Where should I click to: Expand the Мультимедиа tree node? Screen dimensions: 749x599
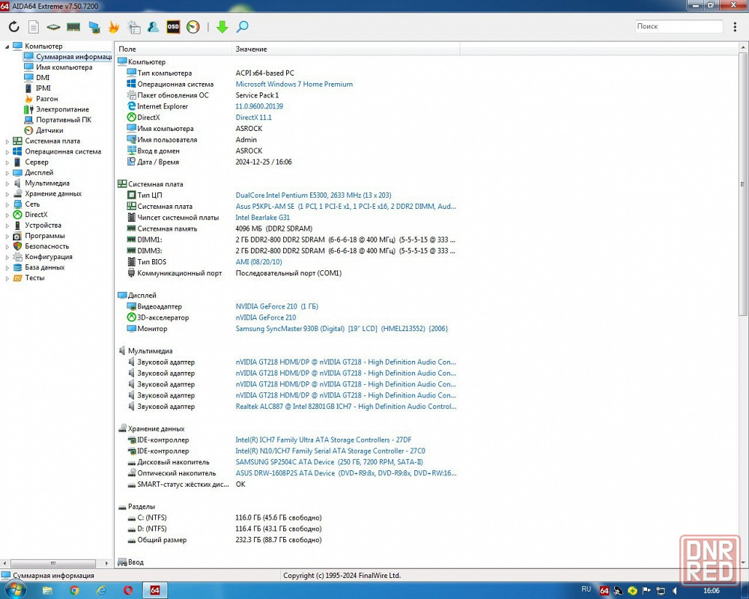(7, 183)
